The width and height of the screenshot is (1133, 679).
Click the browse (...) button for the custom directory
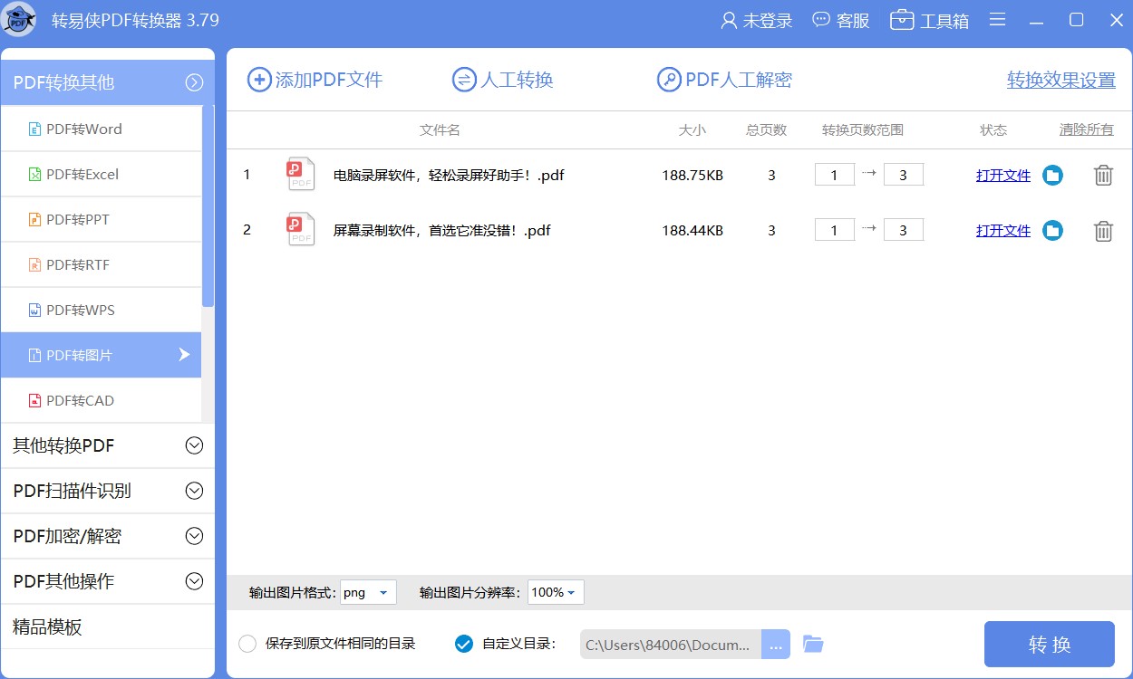(776, 645)
